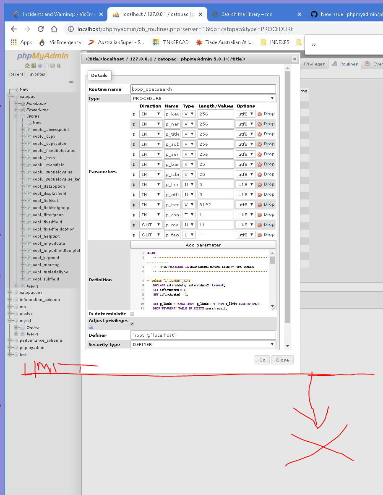Collapse the catopac database tree node

point(10,96)
